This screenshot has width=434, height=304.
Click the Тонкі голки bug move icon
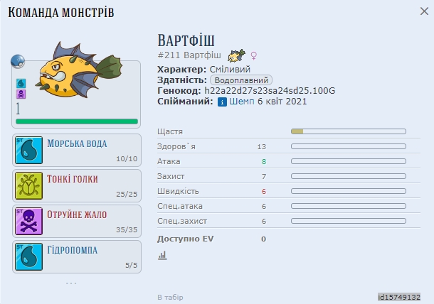pos(28,185)
